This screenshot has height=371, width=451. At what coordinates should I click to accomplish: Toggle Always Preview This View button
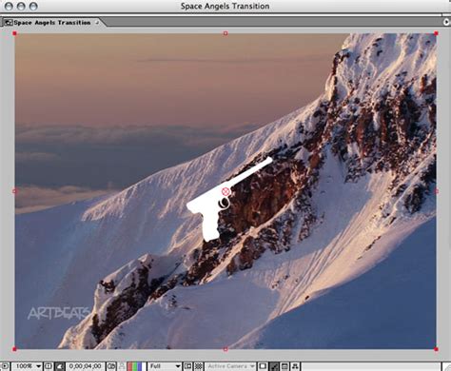[x=5, y=366]
